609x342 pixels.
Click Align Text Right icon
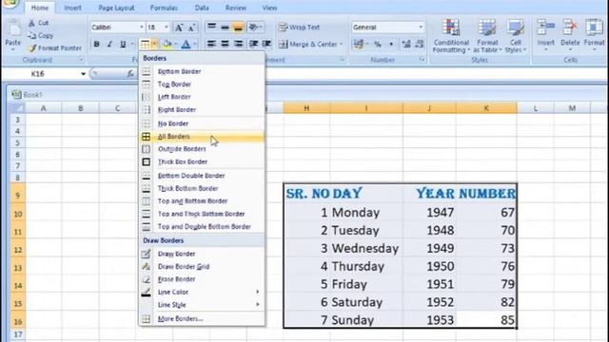238,45
